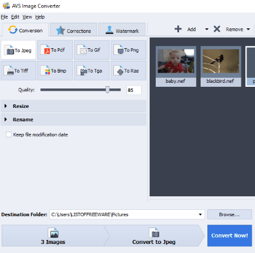The height and width of the screenshot is (253, 255).
Task: Click the Remove X icon
Action: [x=217, y=29]
